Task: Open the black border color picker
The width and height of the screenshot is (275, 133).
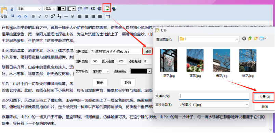Action: click(x=141, y=71)
